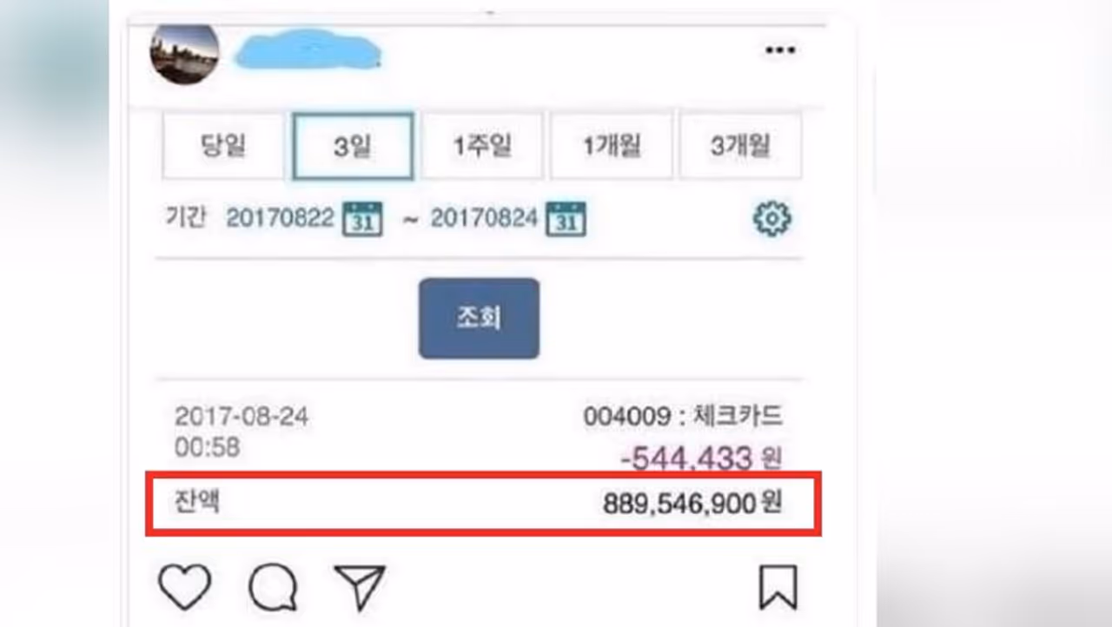Open the end date calendar icon
The height and width of the screenshot is (627, 1112).
pyautogui.click(x=566, y=218)
